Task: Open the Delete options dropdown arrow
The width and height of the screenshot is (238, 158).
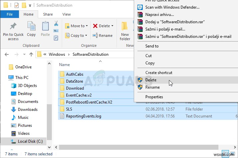Action: 112,26
